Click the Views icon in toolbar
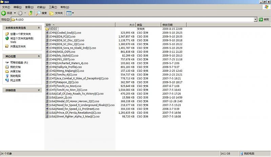Screen dimensions: 271x157 [x=69, y=13]
